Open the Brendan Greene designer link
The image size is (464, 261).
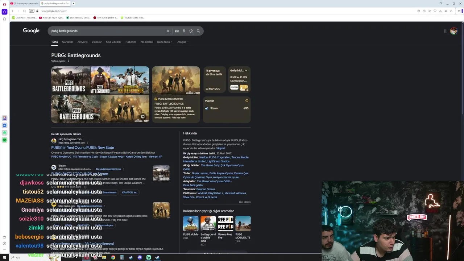[206, 189]
